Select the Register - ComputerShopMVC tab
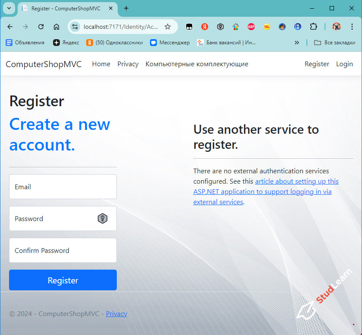This screenshot has height=335, width=362. click(x=65, y=8)
